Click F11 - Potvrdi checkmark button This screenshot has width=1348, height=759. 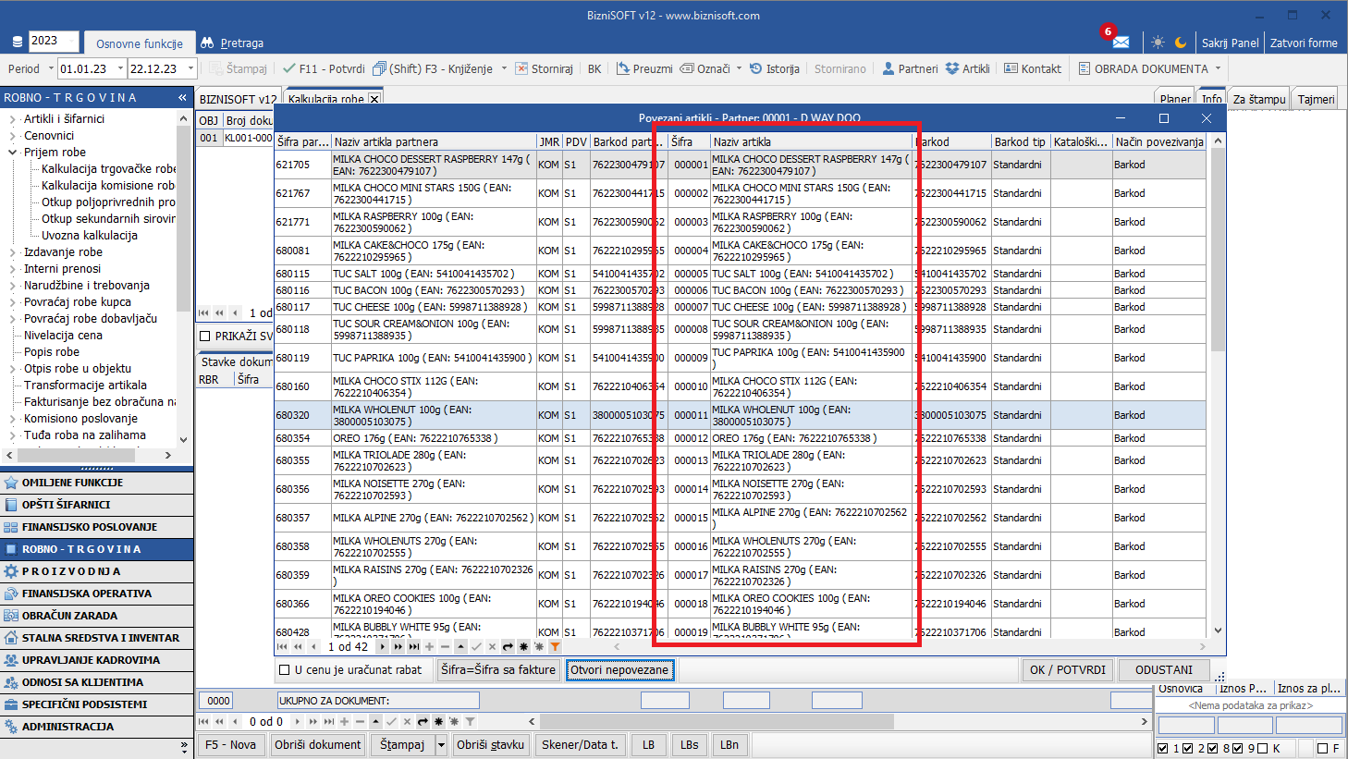tap(324, 68)
